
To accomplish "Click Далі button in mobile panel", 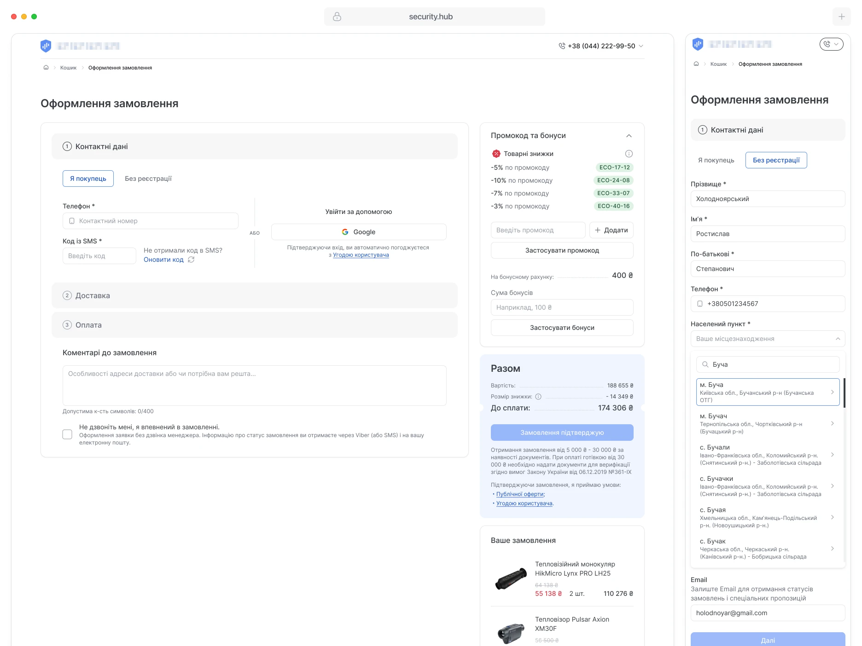I will pyautogui.click(x=768, y=640).
